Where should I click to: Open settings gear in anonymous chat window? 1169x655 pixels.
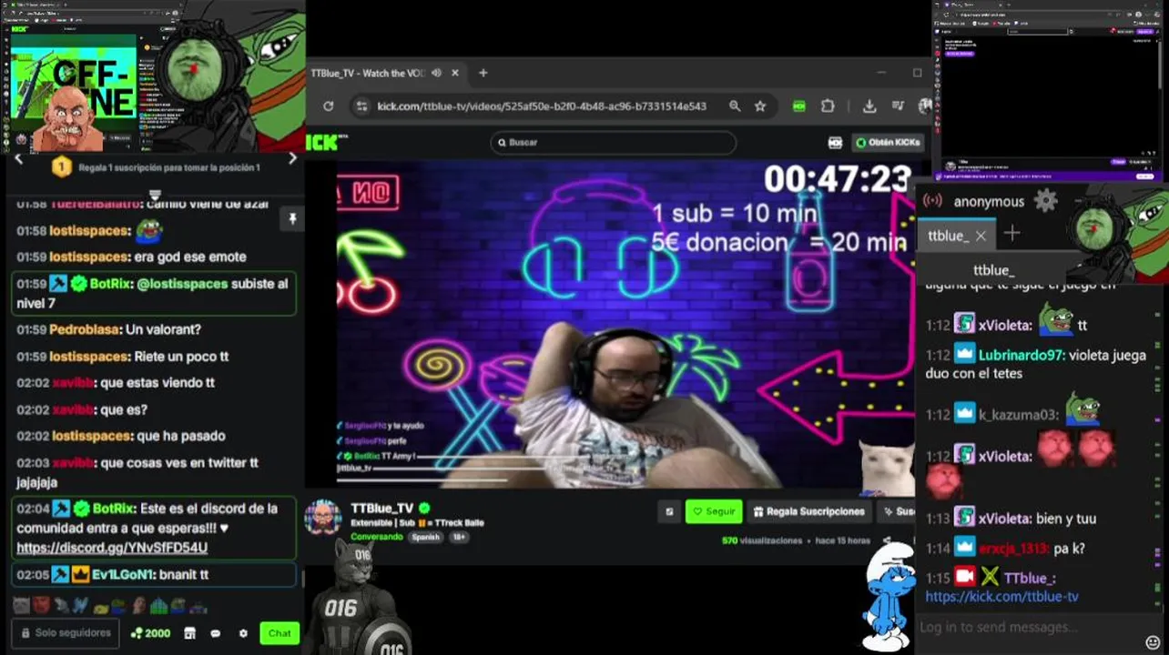click(1046, 201)
